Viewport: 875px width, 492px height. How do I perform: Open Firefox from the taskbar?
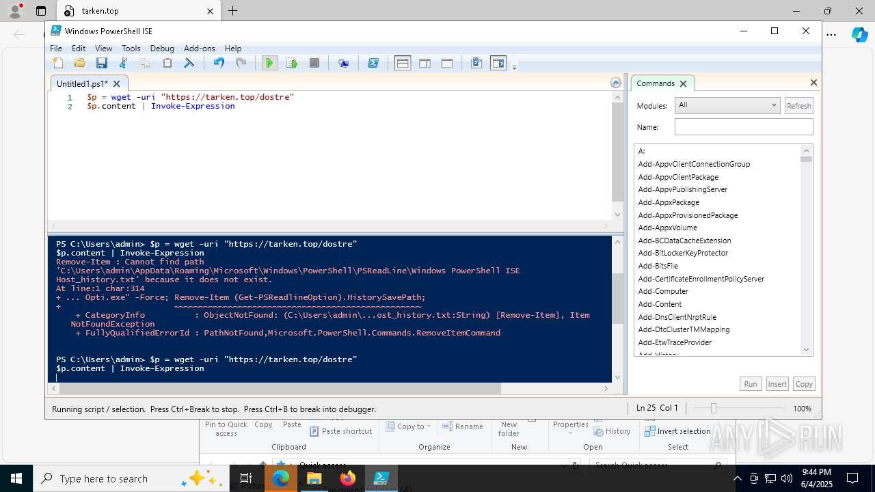point(348,478)
